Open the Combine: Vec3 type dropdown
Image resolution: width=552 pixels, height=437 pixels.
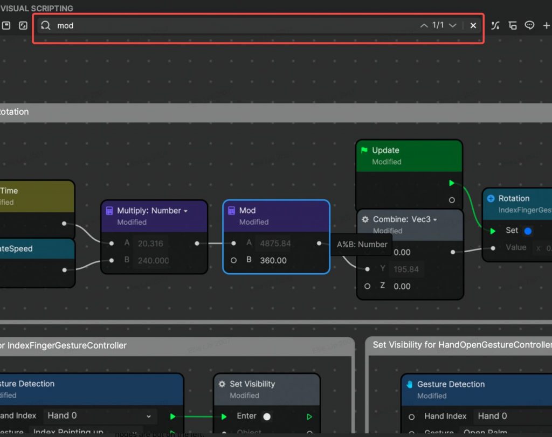click(435, 219)
